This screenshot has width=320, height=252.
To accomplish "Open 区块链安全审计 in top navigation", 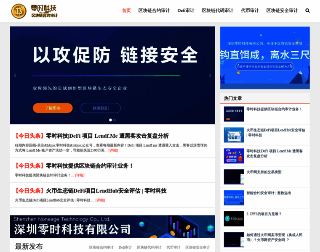I will (282, 10).
